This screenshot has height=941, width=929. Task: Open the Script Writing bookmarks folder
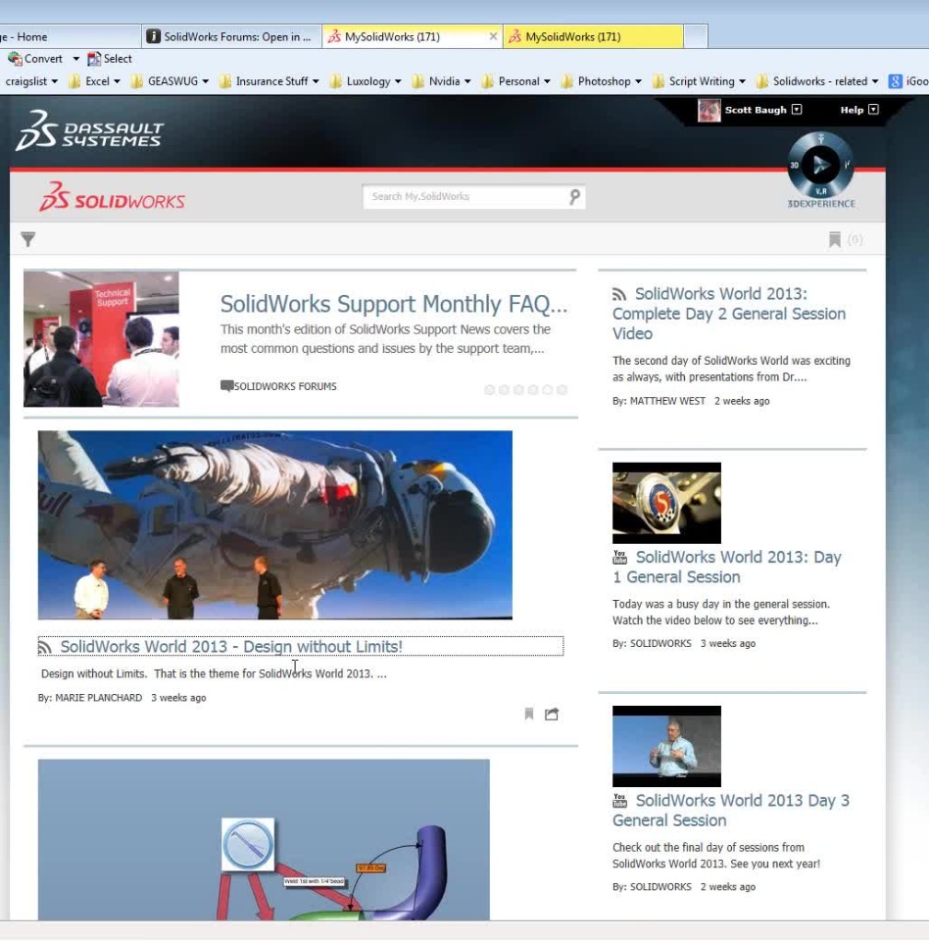pyautogui.click(x=699, y=81)
